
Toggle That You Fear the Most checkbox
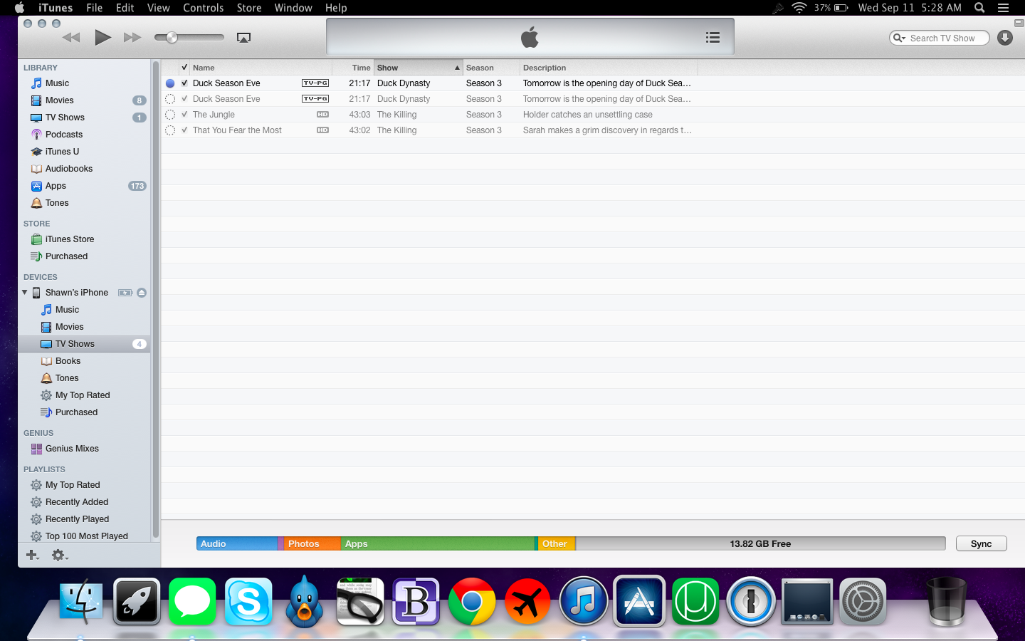(x=184, y=130)
